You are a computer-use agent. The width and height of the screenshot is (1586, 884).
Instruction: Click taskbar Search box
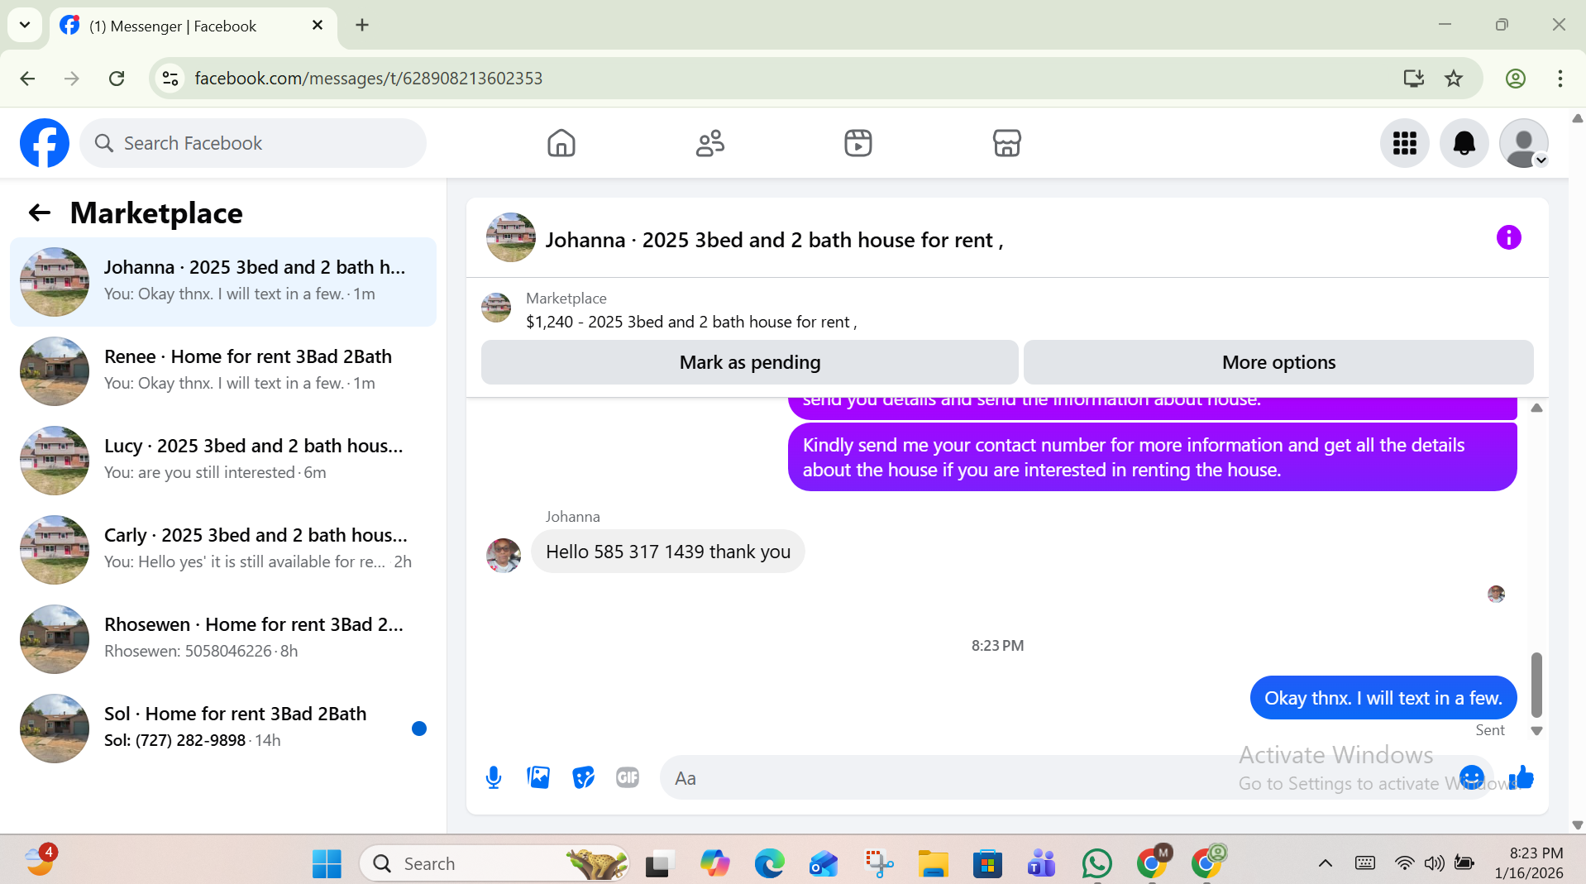(x=494, y=863)
